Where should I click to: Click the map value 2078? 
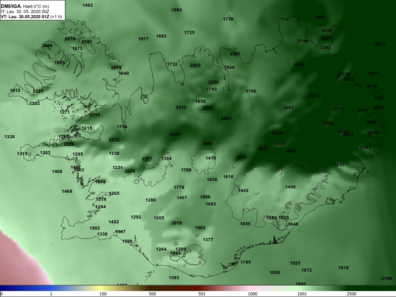(70, 39)
